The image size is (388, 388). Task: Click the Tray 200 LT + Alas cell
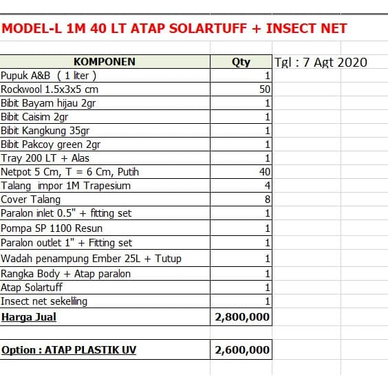(105, 158)
